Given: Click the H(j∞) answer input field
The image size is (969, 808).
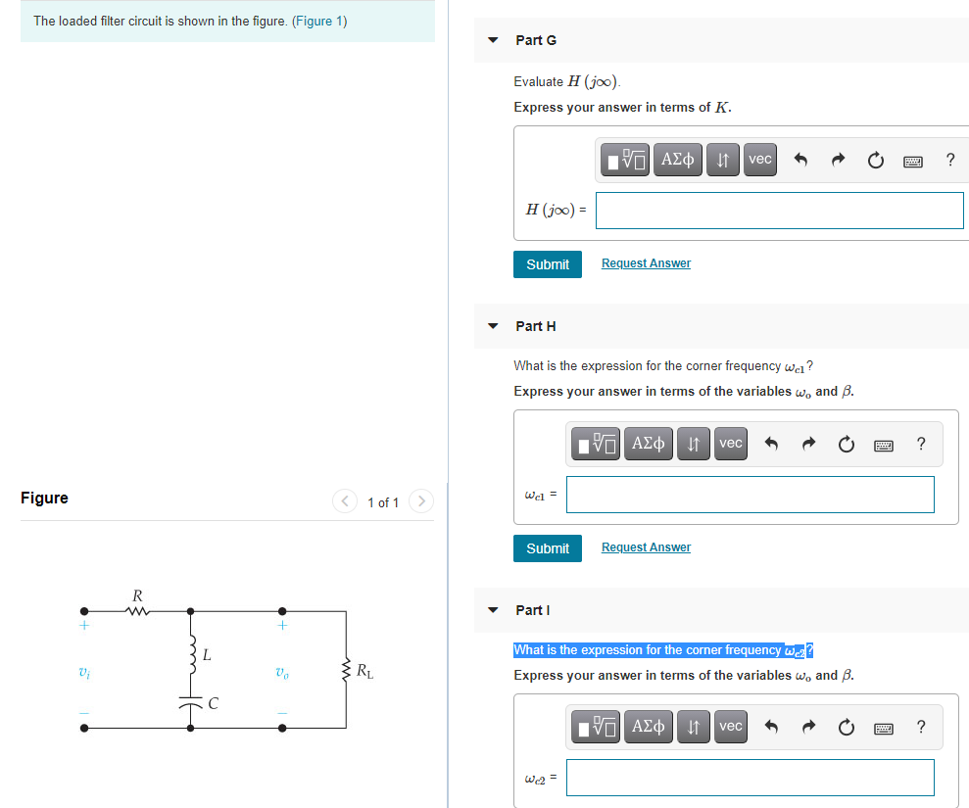Looking at the screenshot, I should tap(779, 210).
